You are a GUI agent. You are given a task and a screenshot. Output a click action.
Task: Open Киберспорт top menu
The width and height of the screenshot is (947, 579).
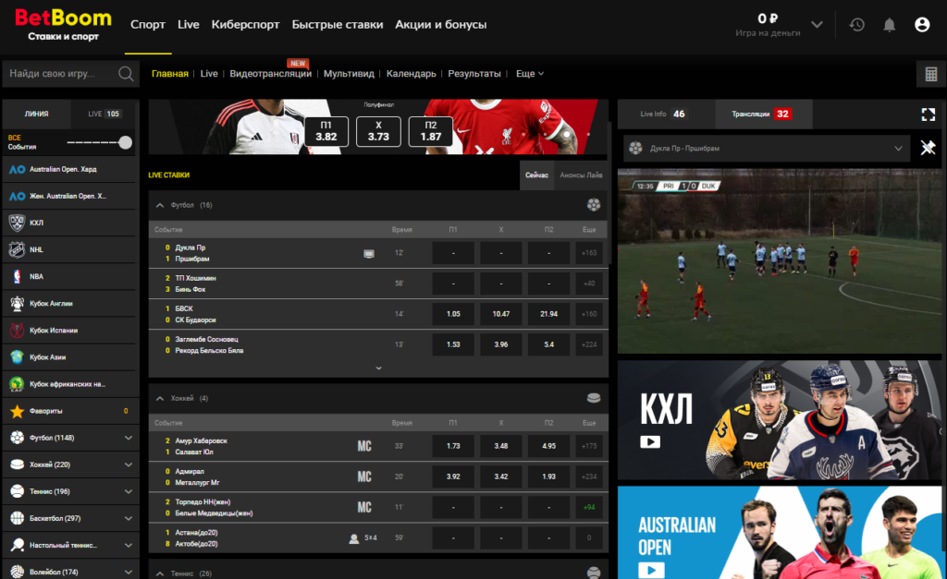[x=245, y=25]
